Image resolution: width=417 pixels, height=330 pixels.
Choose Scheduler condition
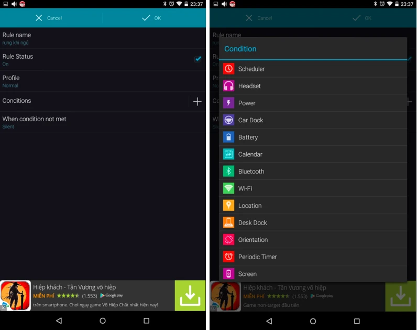pos(313,69)
